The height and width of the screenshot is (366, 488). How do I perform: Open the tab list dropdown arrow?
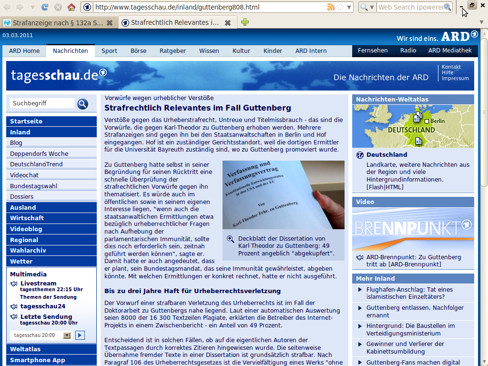click(x=481, y=22)
